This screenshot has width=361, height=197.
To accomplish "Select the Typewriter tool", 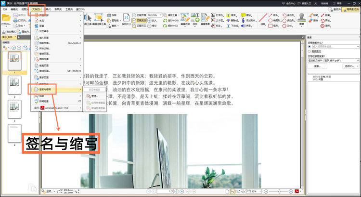I will (218, 15).
